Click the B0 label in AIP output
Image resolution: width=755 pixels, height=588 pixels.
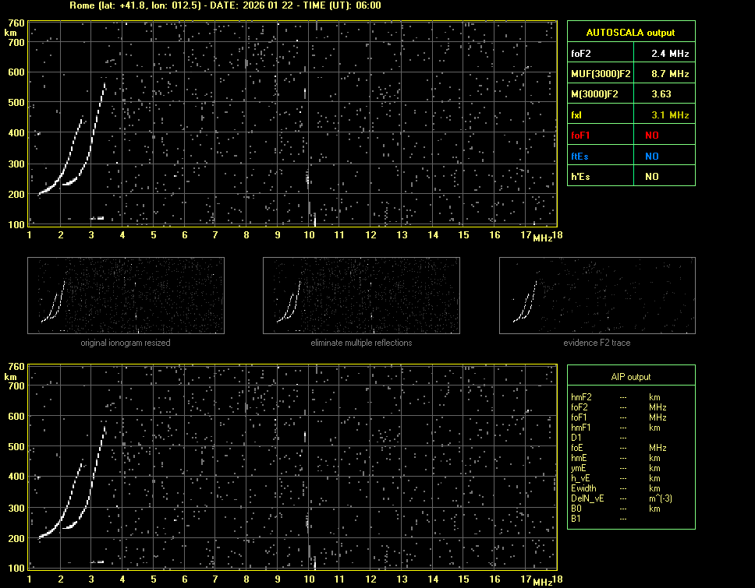(576, 509)
